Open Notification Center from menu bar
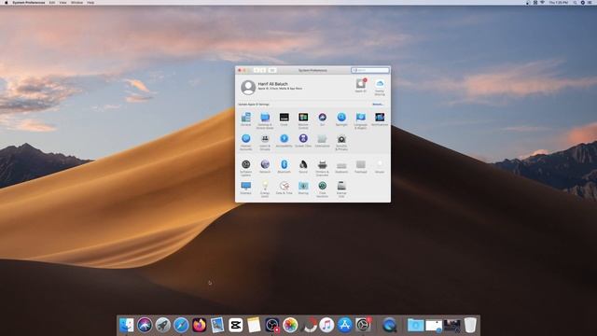Image resolution: width=597 pixels, height=336 pixels. [x=590, y=2]
